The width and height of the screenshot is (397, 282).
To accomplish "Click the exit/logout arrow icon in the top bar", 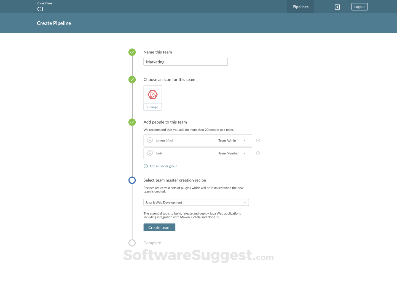I will tap(337, 7).
